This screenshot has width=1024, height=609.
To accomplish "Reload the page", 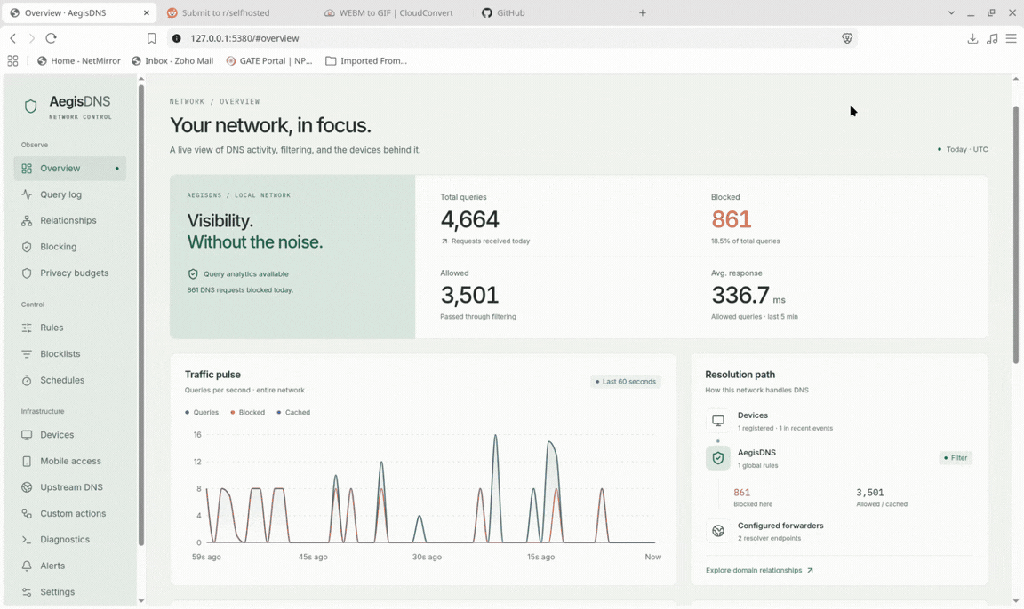I will tap(51, 38).
